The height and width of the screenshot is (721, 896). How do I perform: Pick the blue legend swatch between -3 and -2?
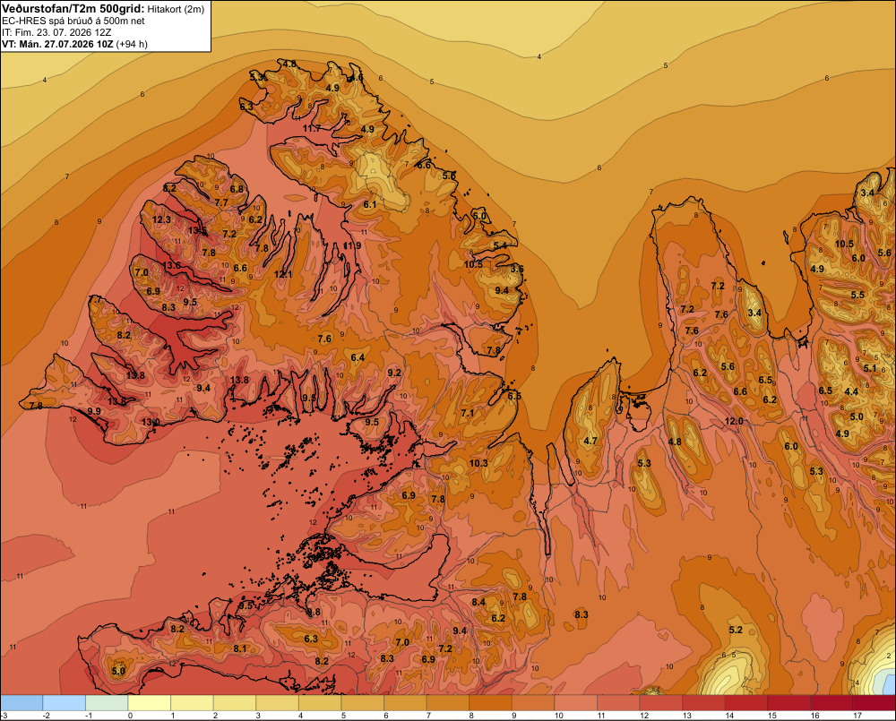[x=22, y=703]
